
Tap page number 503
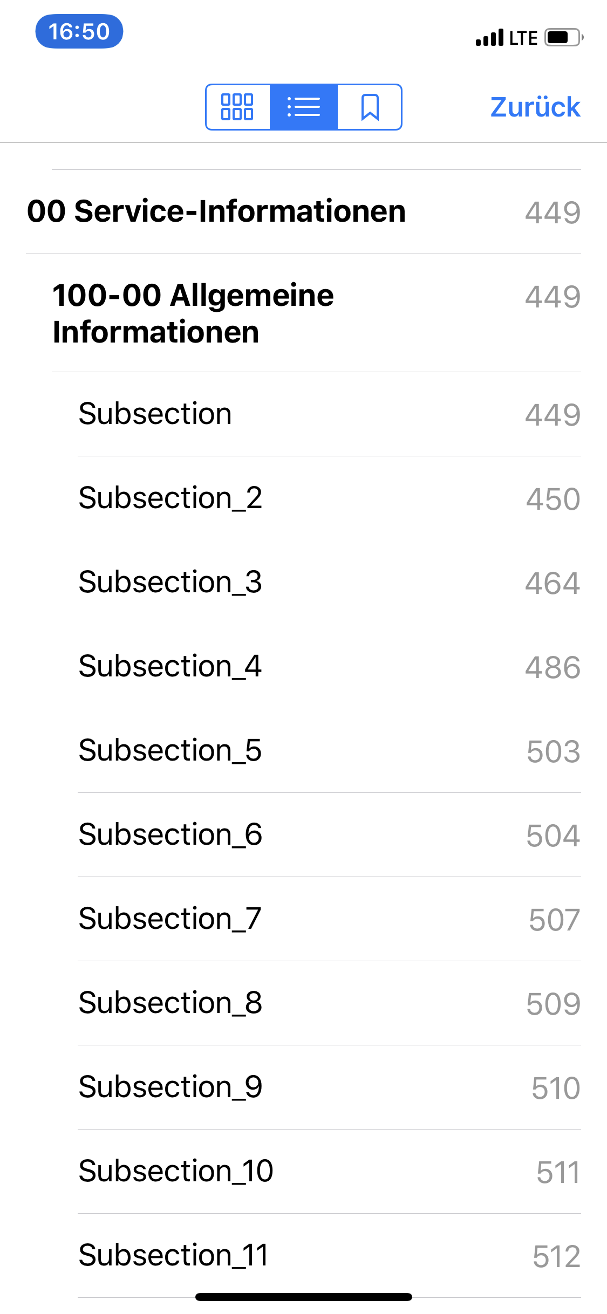coord(553,751)
